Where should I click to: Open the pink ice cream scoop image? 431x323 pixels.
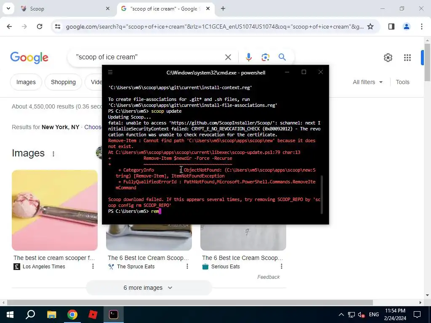coord(55,210)
